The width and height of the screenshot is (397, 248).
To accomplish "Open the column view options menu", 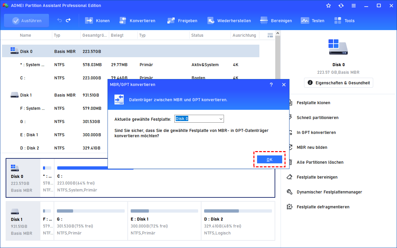I will point(270,35).
